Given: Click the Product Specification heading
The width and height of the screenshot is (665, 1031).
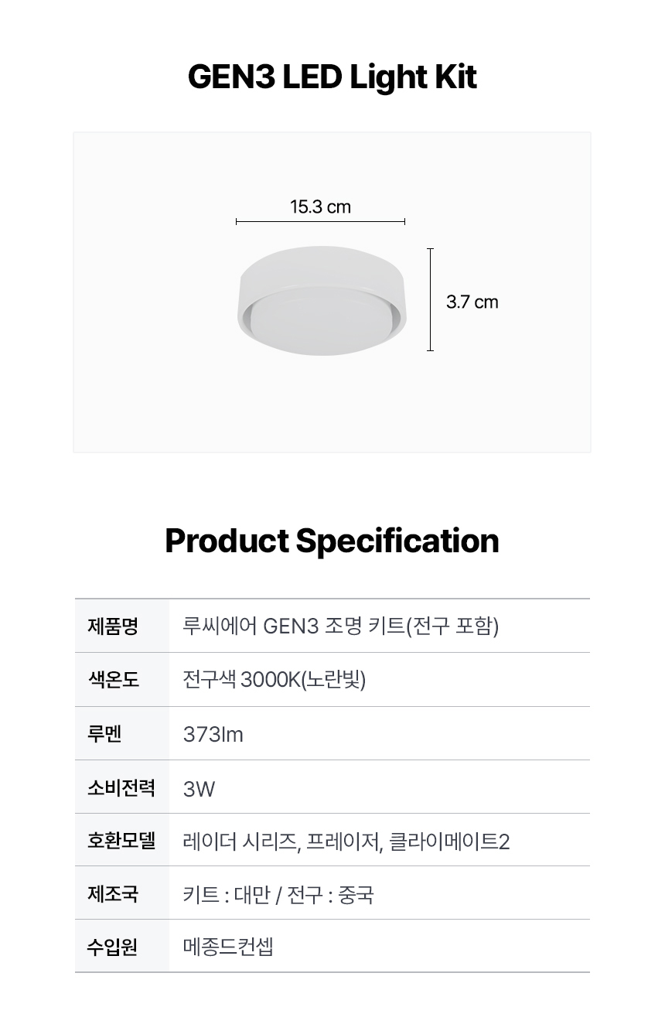Looking at the screenshot, I should tap(332, 541).
